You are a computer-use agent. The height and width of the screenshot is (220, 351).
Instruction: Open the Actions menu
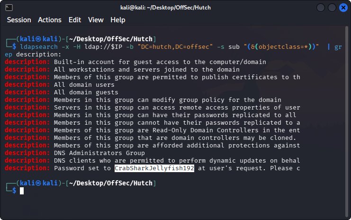pyautogui.click(x=49, y=20)
